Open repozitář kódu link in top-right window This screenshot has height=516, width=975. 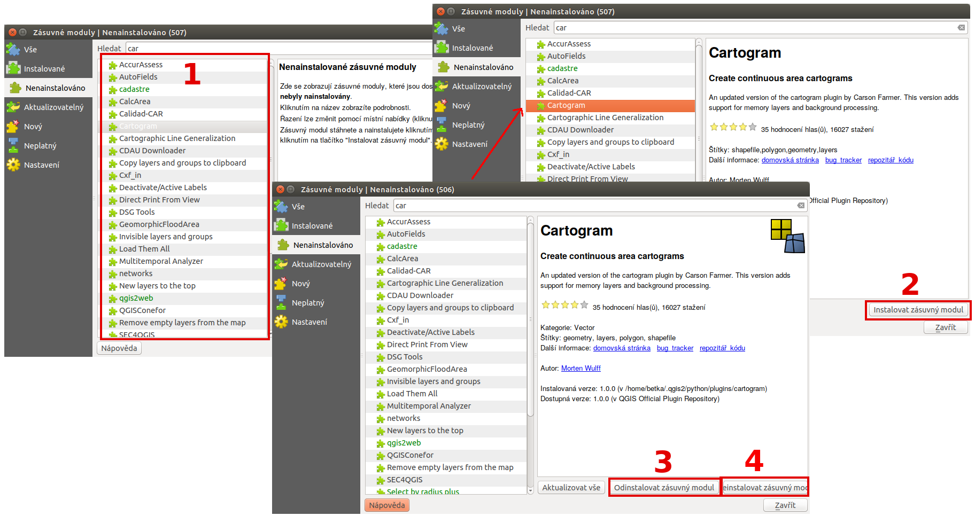(x=891, y=160)
